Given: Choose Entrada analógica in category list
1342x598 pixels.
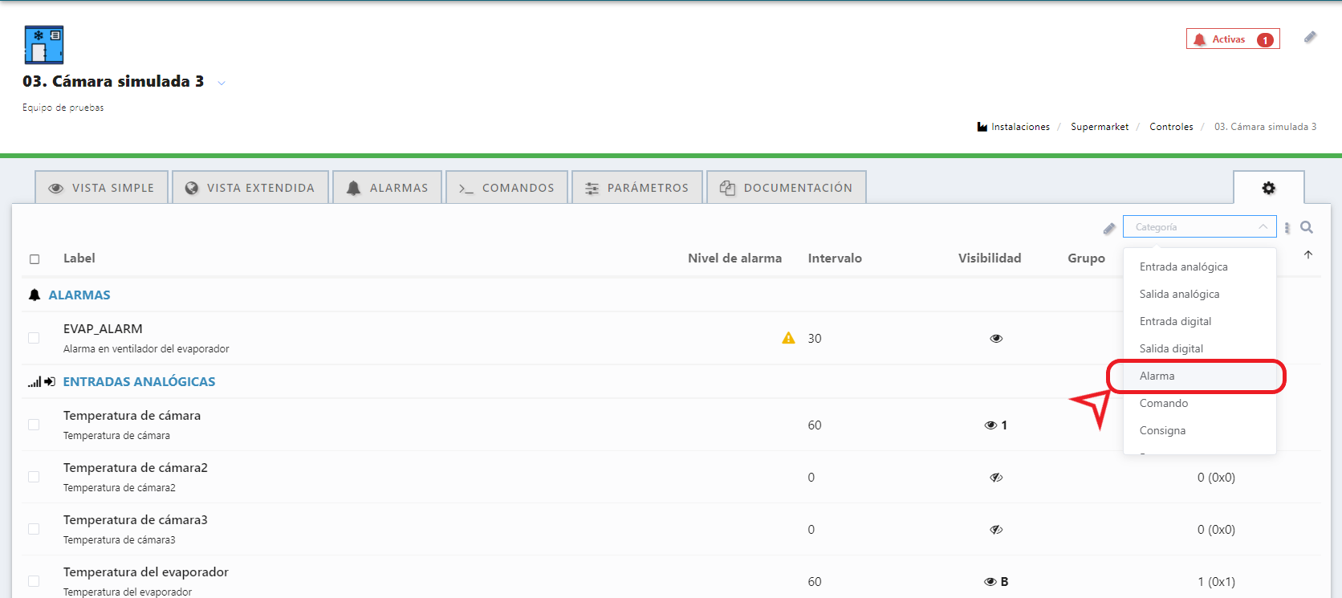Looking at the screenshot, I should (x=1183, y=266).
